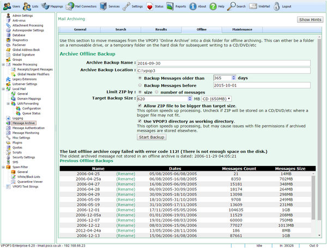
Task: Click the Start Backup button
Action: tap(152, 137)
